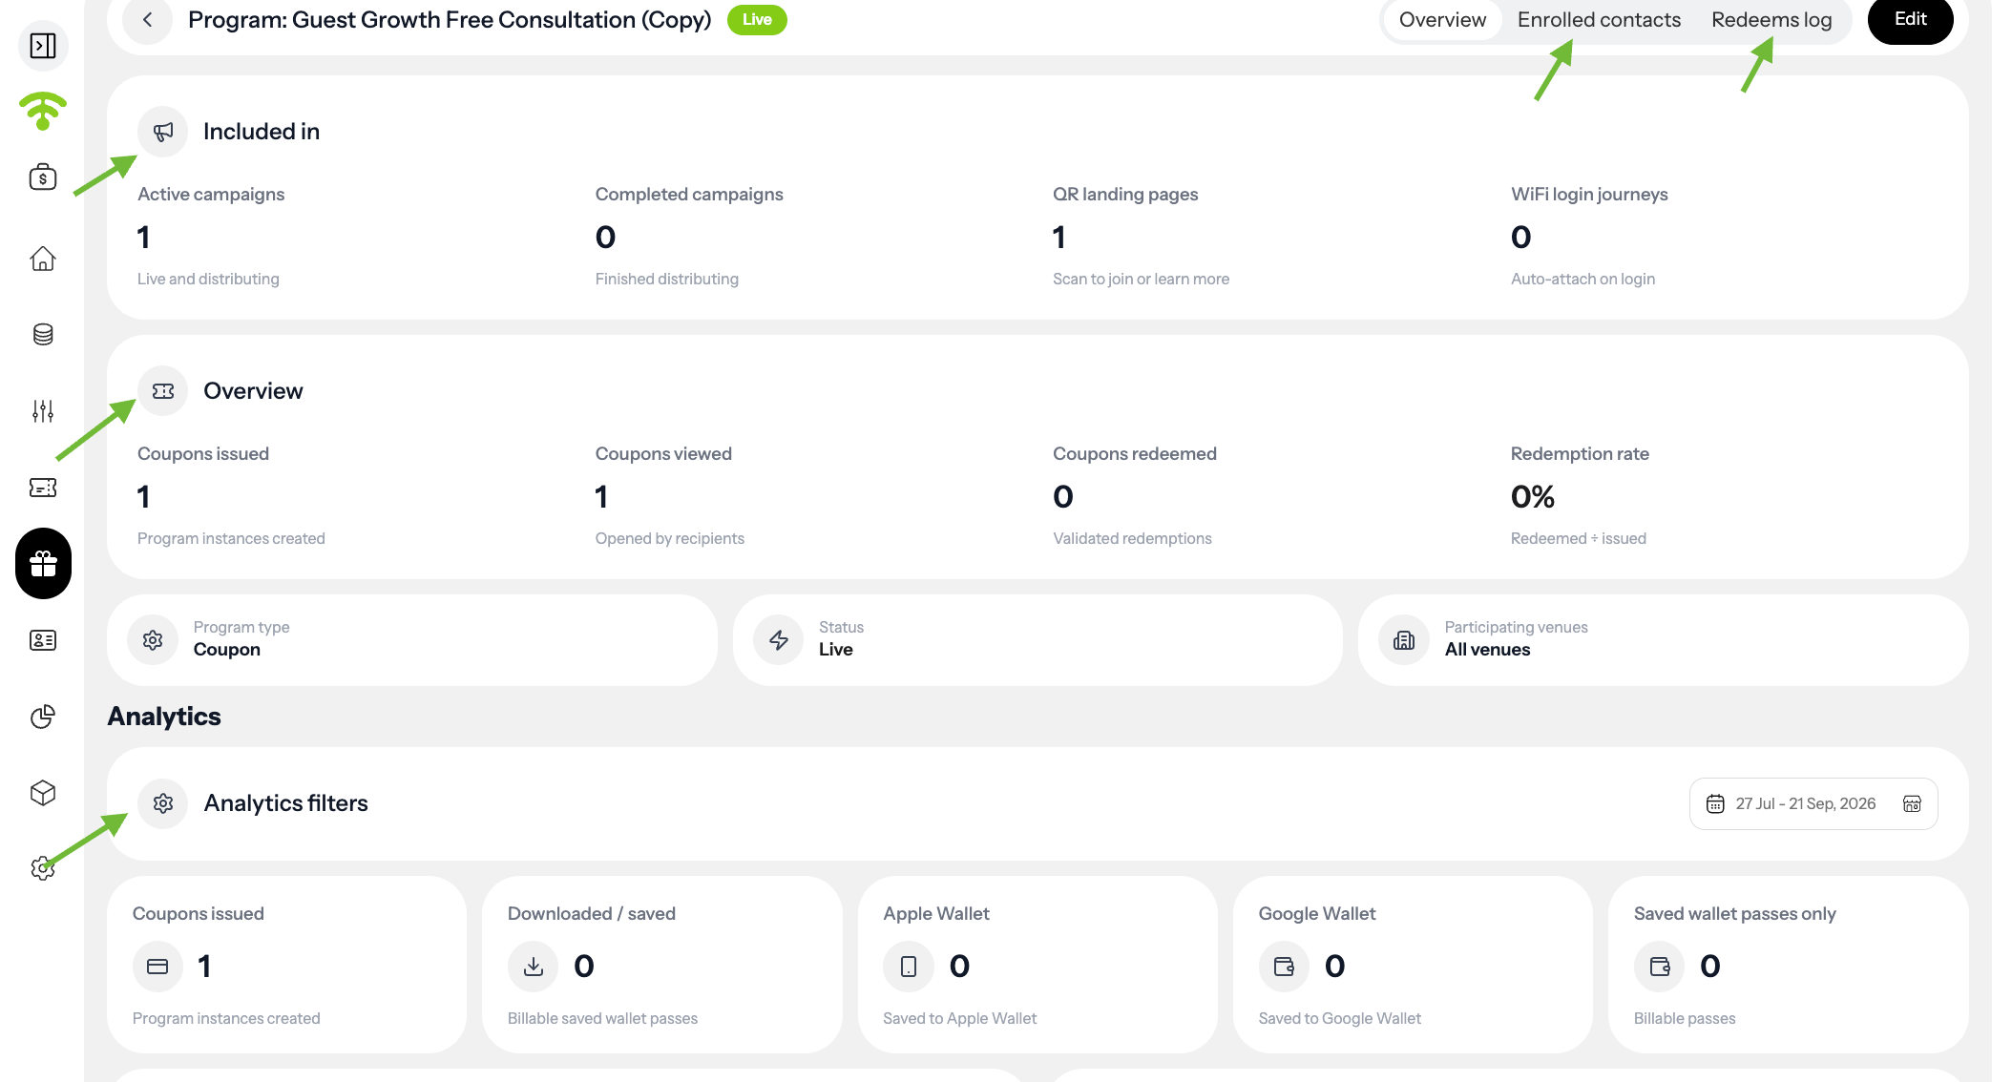Click the wallet icon under Saved wallet passes only
Image resolution: width=2012 pixels, height=1082 pixels.
click(x=1660, y=967)
